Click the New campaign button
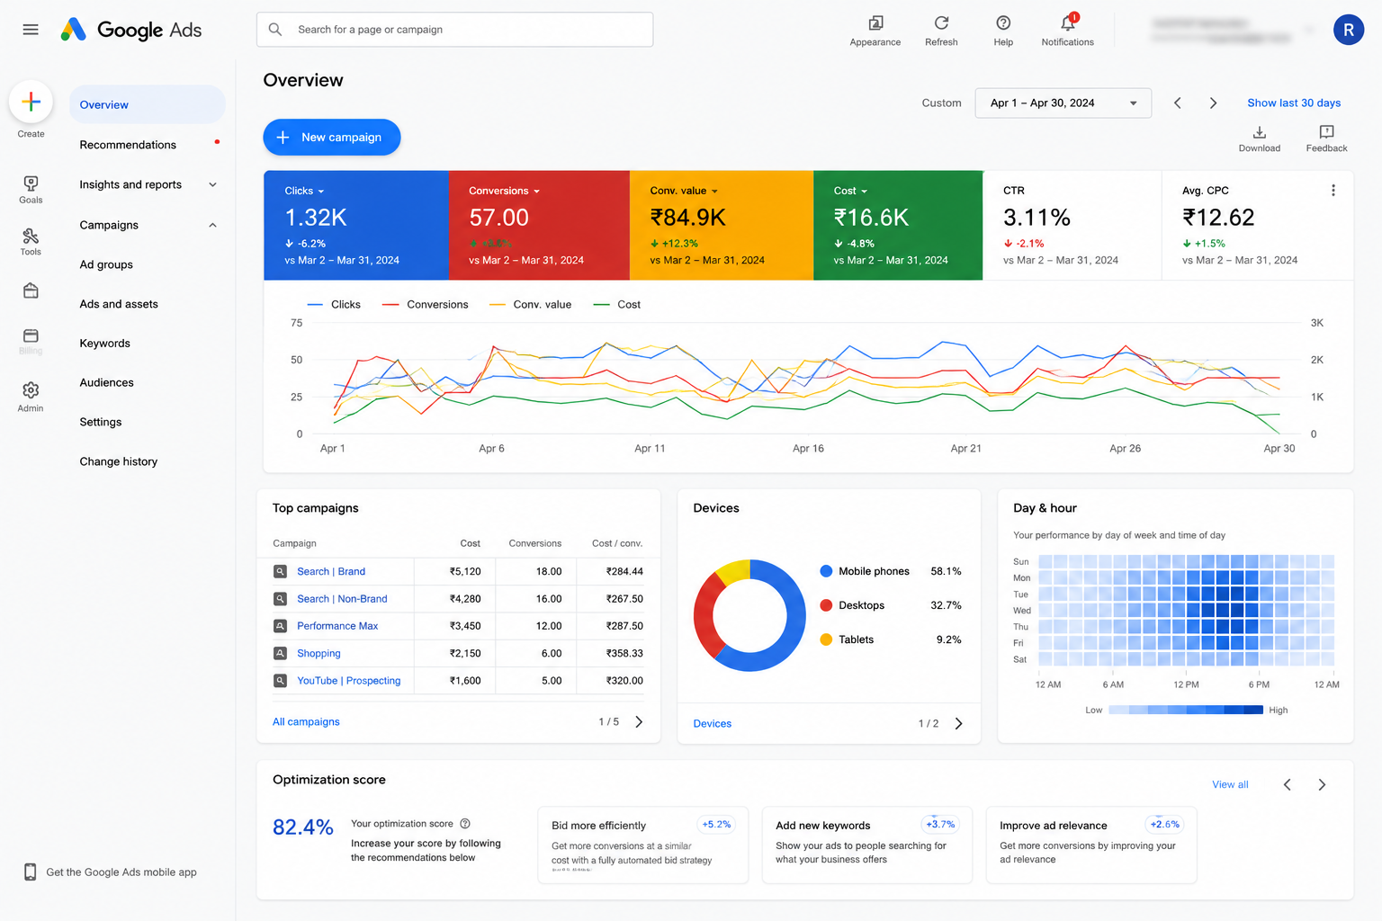 tap(332, 137)
